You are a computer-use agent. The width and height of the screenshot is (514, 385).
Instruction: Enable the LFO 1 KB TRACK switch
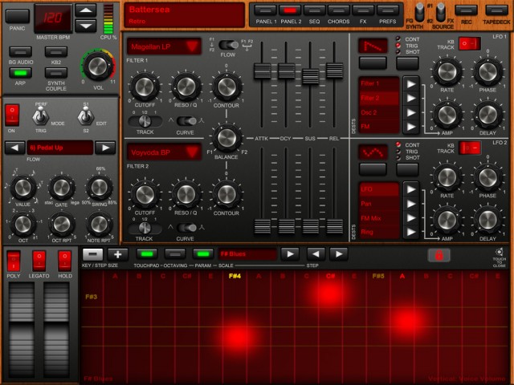pos(469,43)
